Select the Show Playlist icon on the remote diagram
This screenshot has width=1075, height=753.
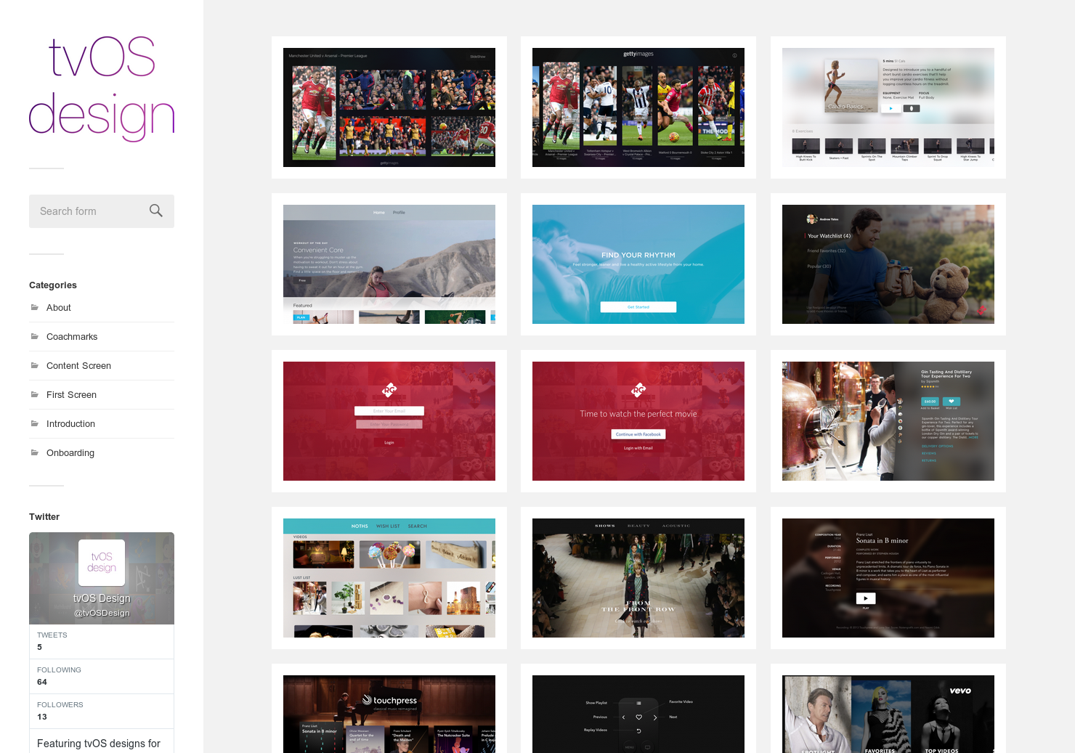pos(638,703)
